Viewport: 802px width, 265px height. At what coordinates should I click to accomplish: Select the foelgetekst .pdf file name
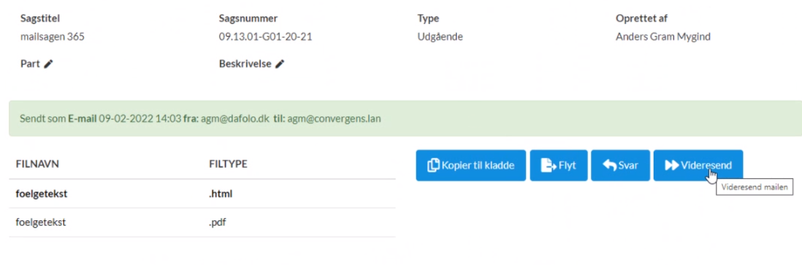[40, 223]
